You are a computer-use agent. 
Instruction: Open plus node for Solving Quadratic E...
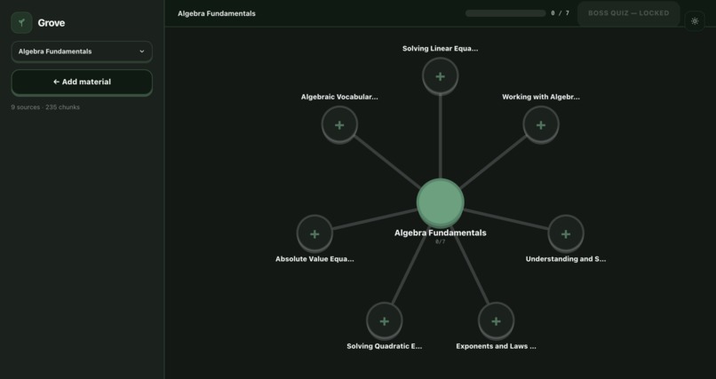pyautogui.click(x=385, y=321)
